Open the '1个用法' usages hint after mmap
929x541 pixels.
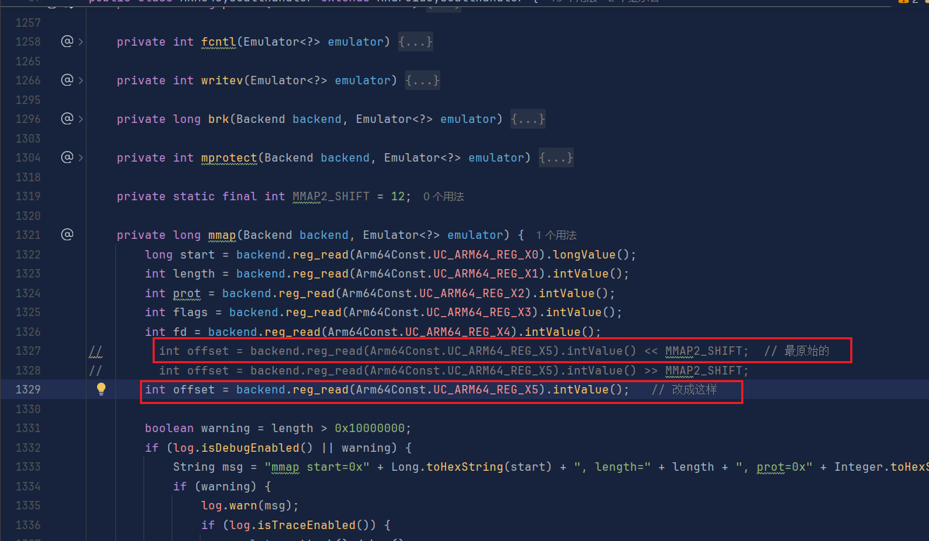(556, 235)
